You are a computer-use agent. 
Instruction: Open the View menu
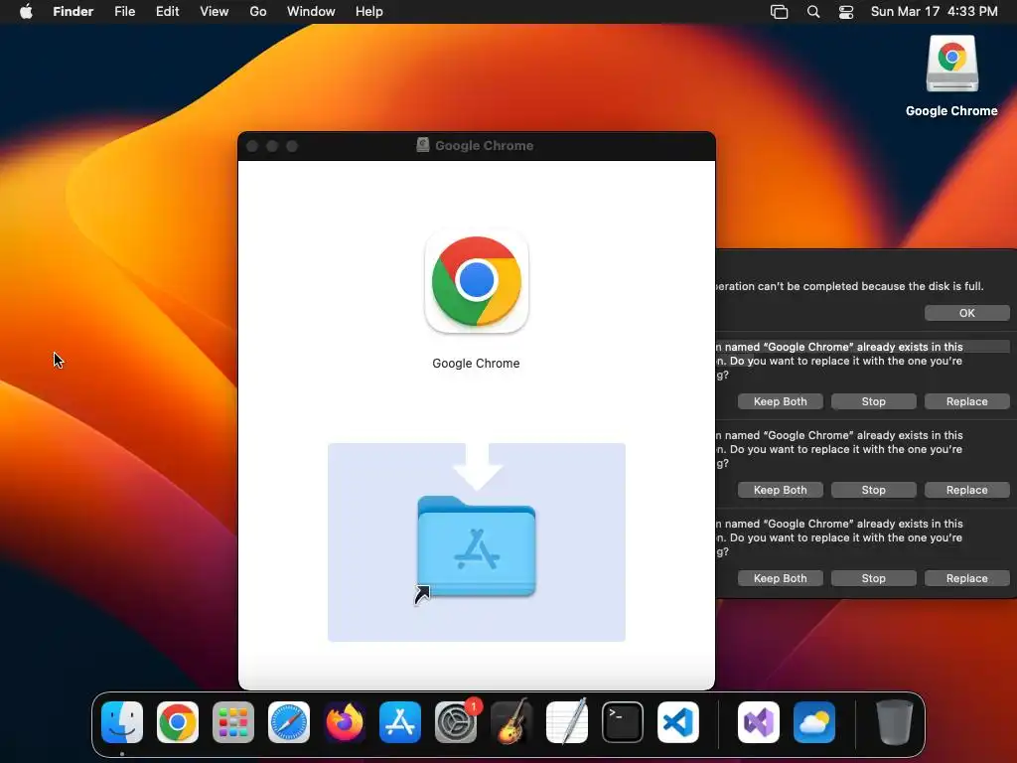point(215,12)
